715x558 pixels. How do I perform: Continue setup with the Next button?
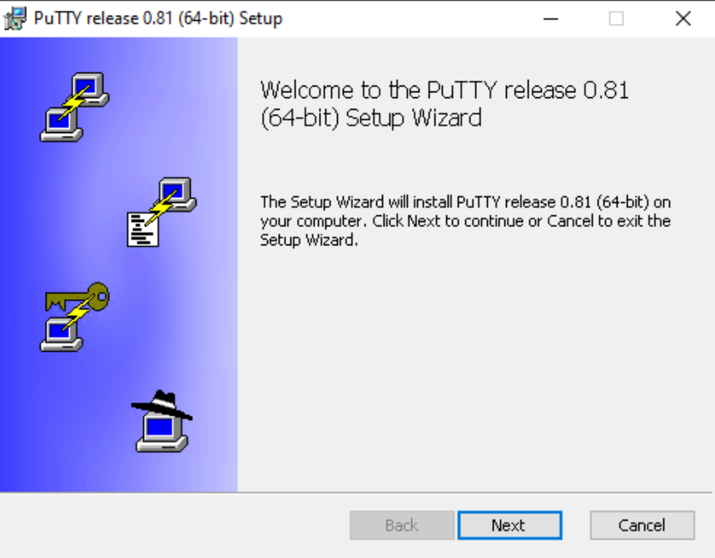509,526
